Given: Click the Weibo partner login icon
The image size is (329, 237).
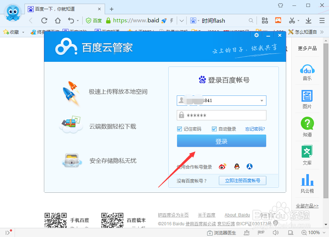Looking at the screenshot, I should [x=223, y=166].
